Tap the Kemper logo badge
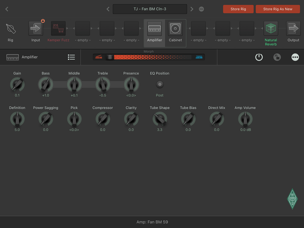This screenshot has width=304, height=228. coord(292,199)
